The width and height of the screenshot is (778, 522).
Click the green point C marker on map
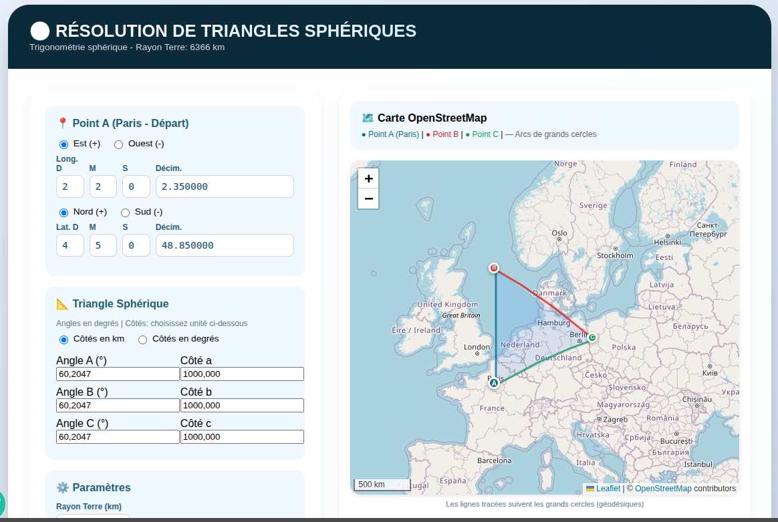click(592, 338)
